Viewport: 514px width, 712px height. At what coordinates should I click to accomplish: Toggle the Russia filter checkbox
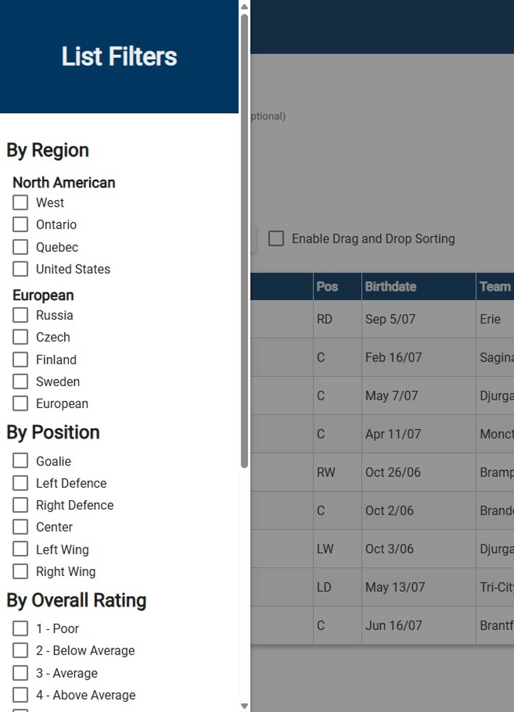tap(20, 315)
